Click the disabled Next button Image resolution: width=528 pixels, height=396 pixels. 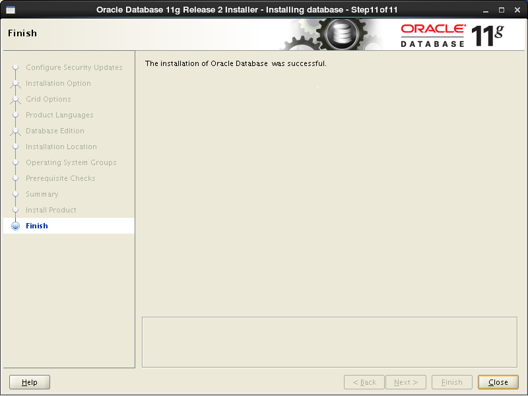click(406, 382)
